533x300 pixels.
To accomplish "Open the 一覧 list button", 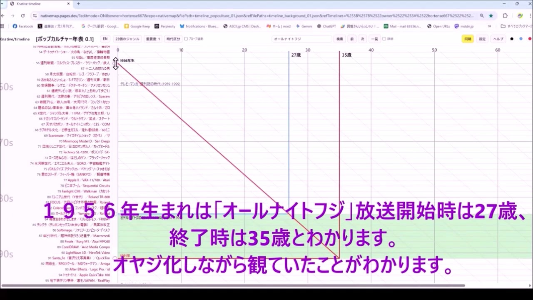I will 374,39.
